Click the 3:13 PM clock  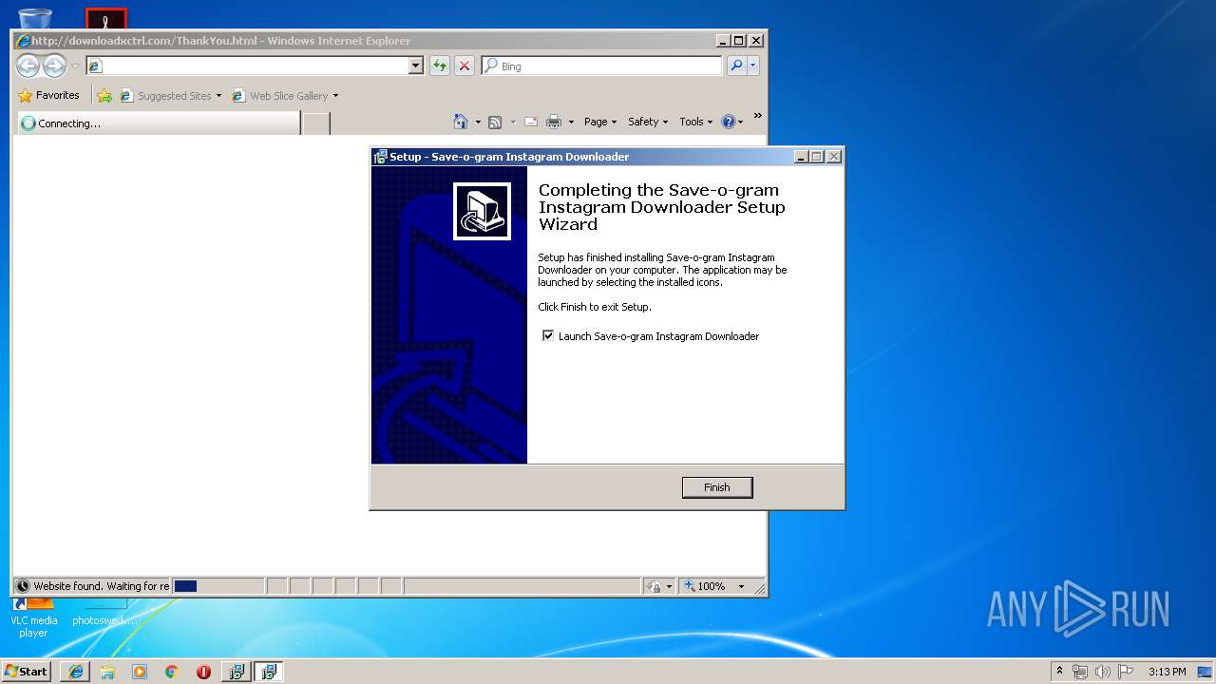[x=1167, y=672]
